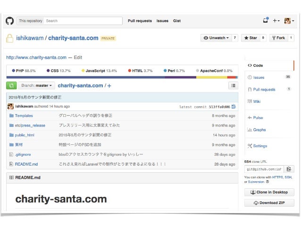Select the SSH clone URL field

(264, 169)
